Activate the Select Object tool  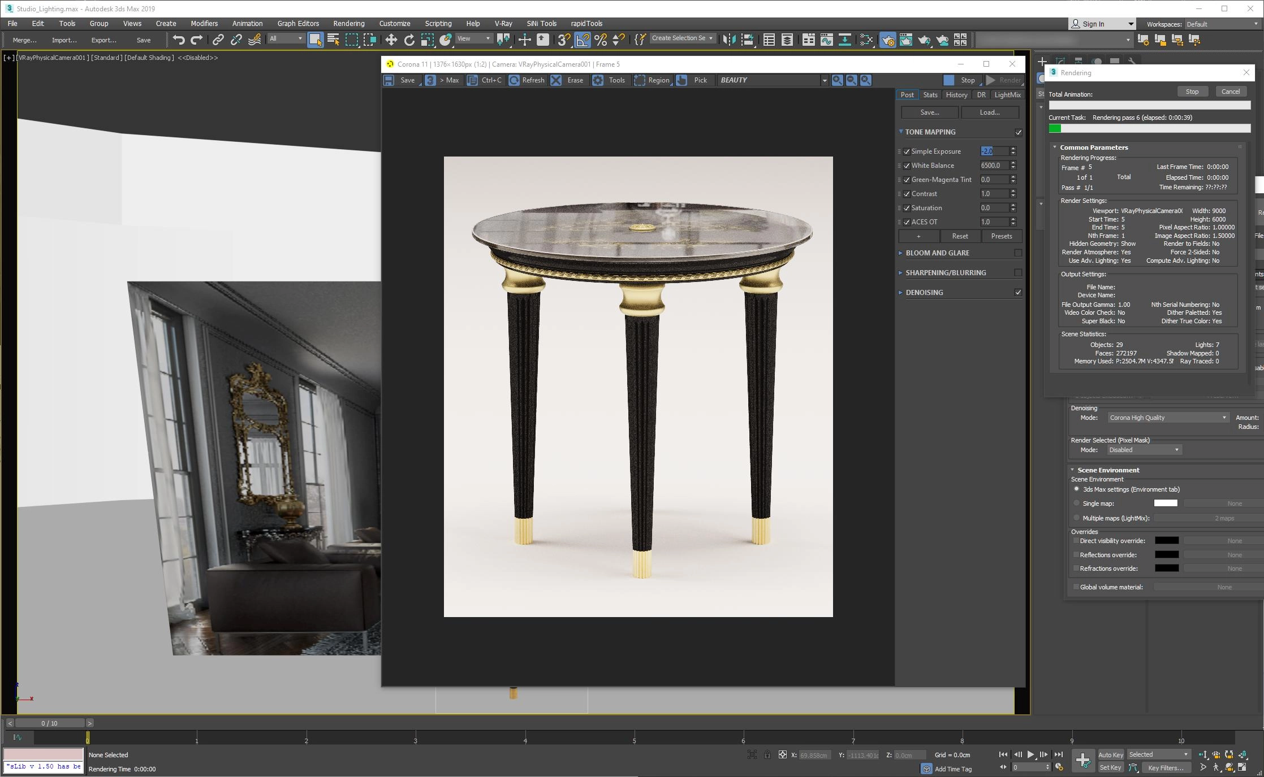point(315,40)
